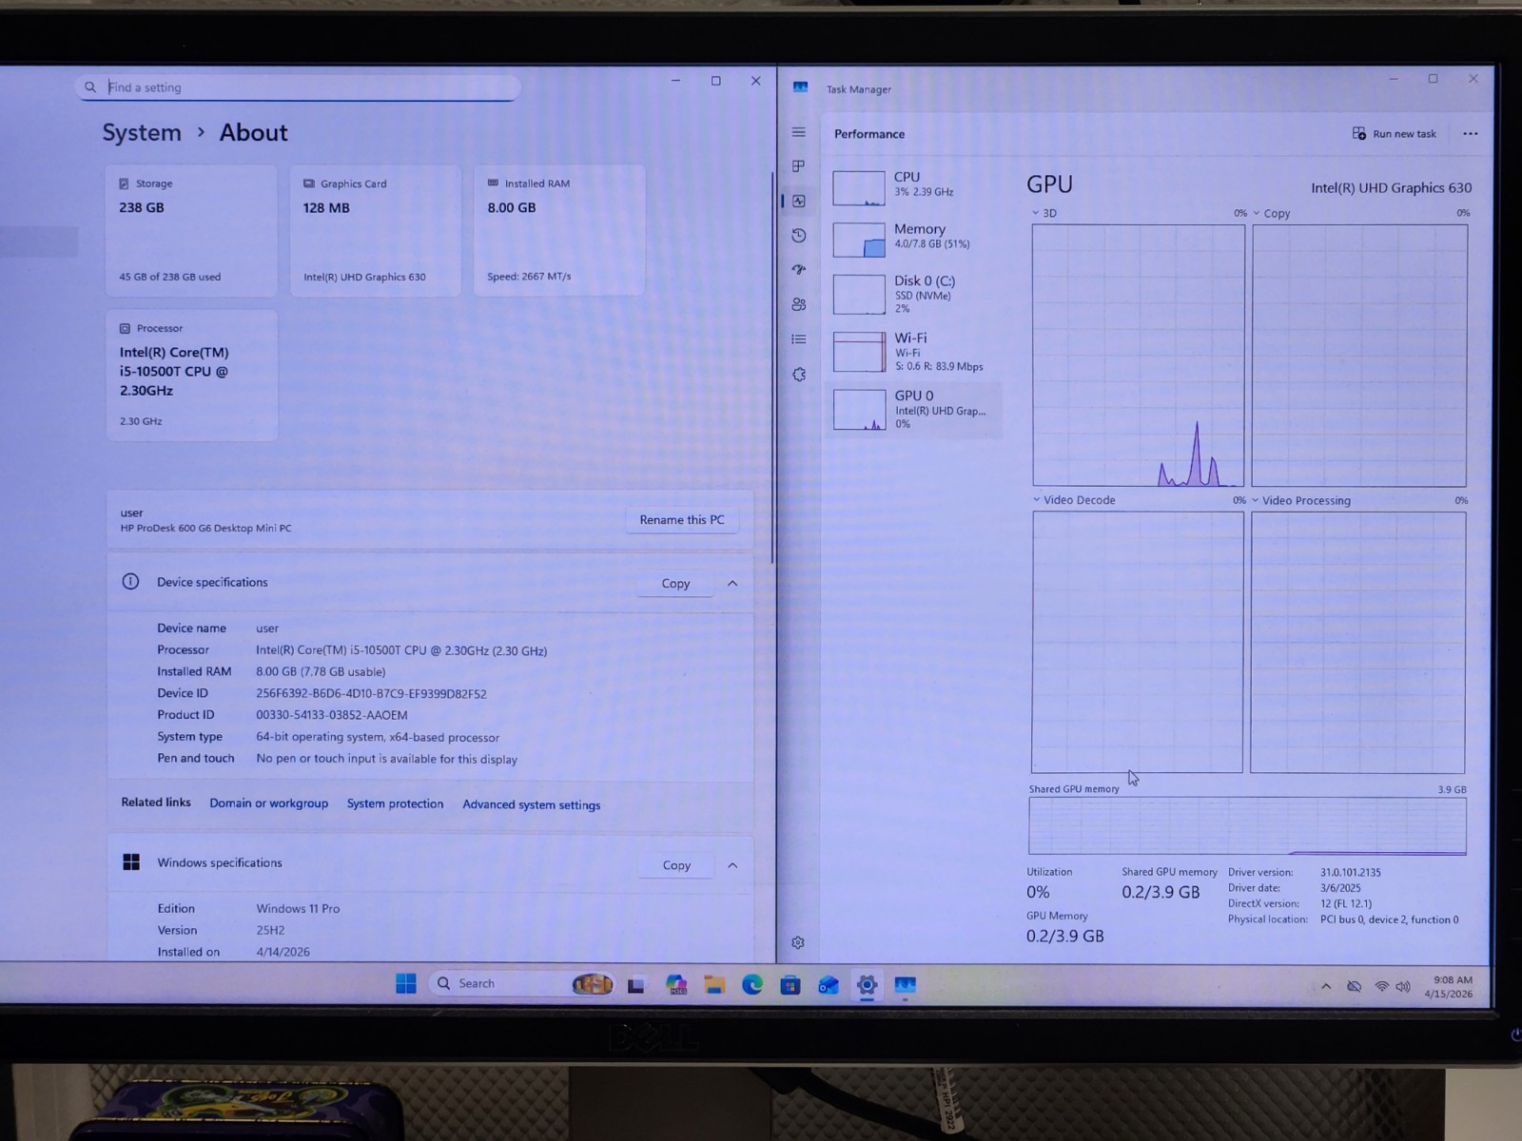
Task: Open Copilot from taskbar
Action: [676, 985]
